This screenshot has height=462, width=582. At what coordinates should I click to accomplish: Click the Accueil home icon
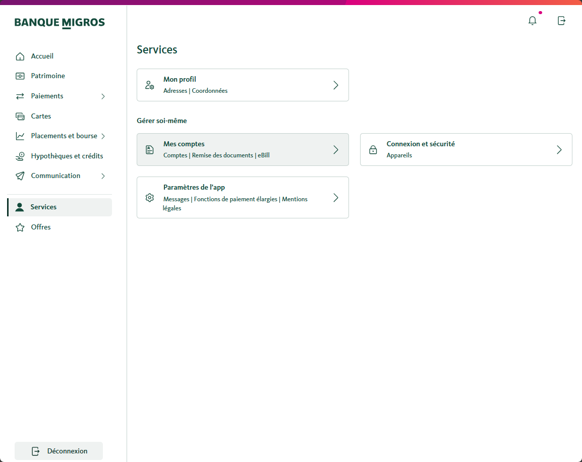pos(20,56)
